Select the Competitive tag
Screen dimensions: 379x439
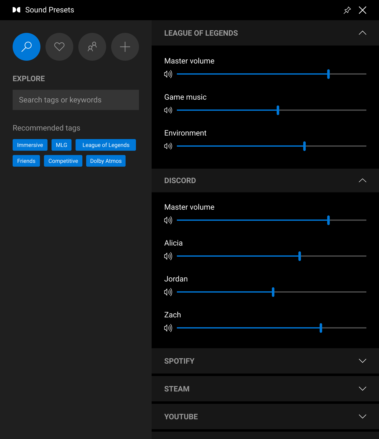[x=63, y=161]
